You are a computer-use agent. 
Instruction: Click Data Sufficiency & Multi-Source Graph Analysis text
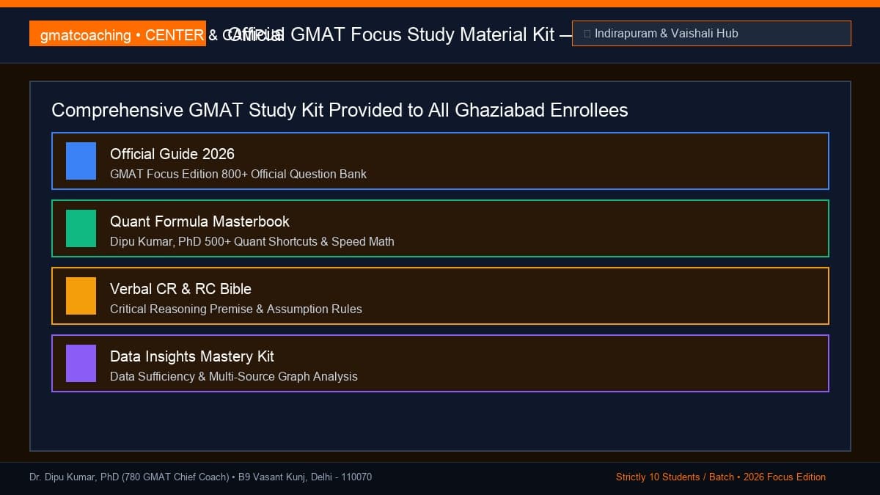(x=234, y=377)
